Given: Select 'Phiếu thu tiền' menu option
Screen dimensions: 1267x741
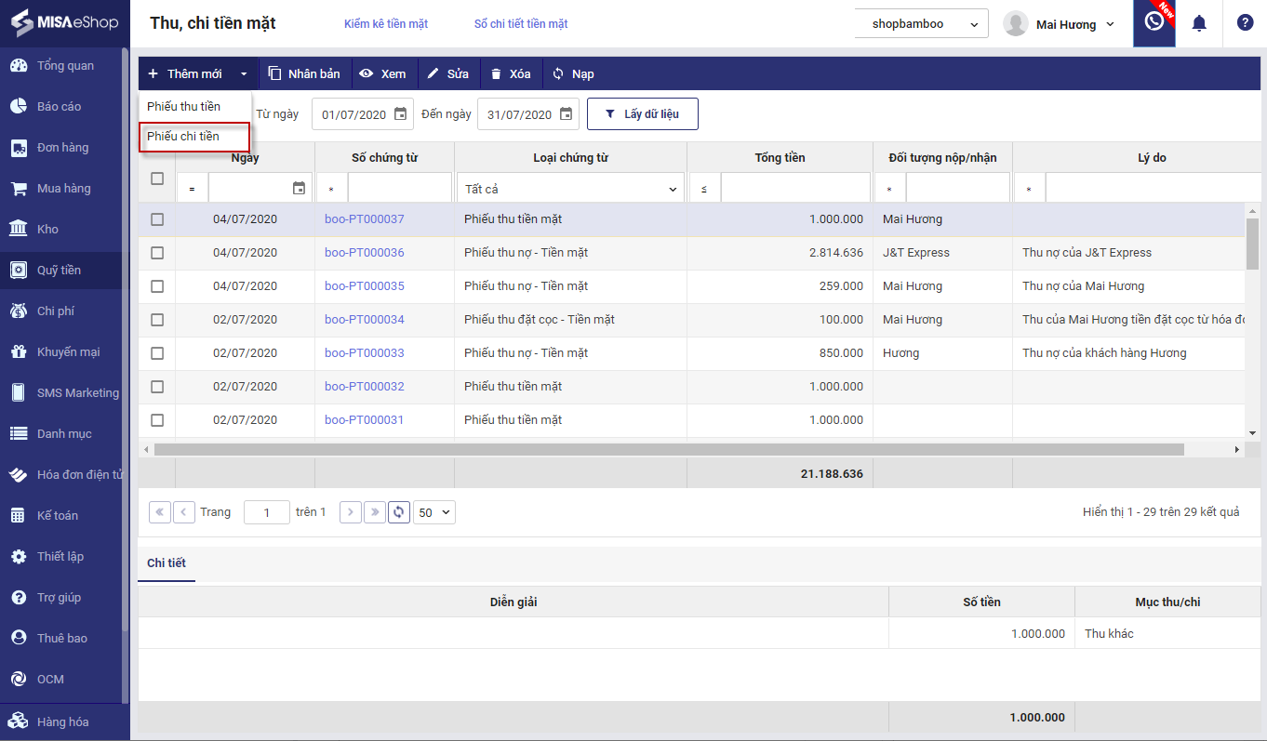Looking at the screenshot, I should tap(184, 107).
